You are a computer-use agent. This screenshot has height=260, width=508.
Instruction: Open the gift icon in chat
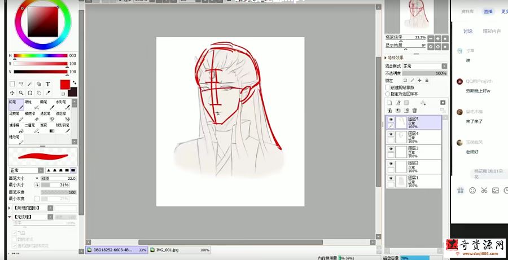point(461,191)
